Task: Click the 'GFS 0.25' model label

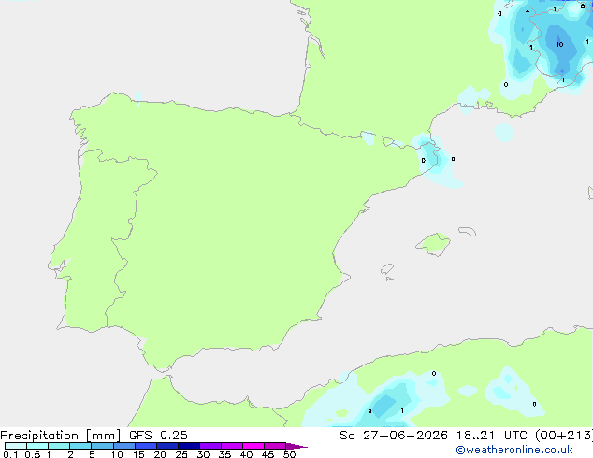Action: point(158,436)
